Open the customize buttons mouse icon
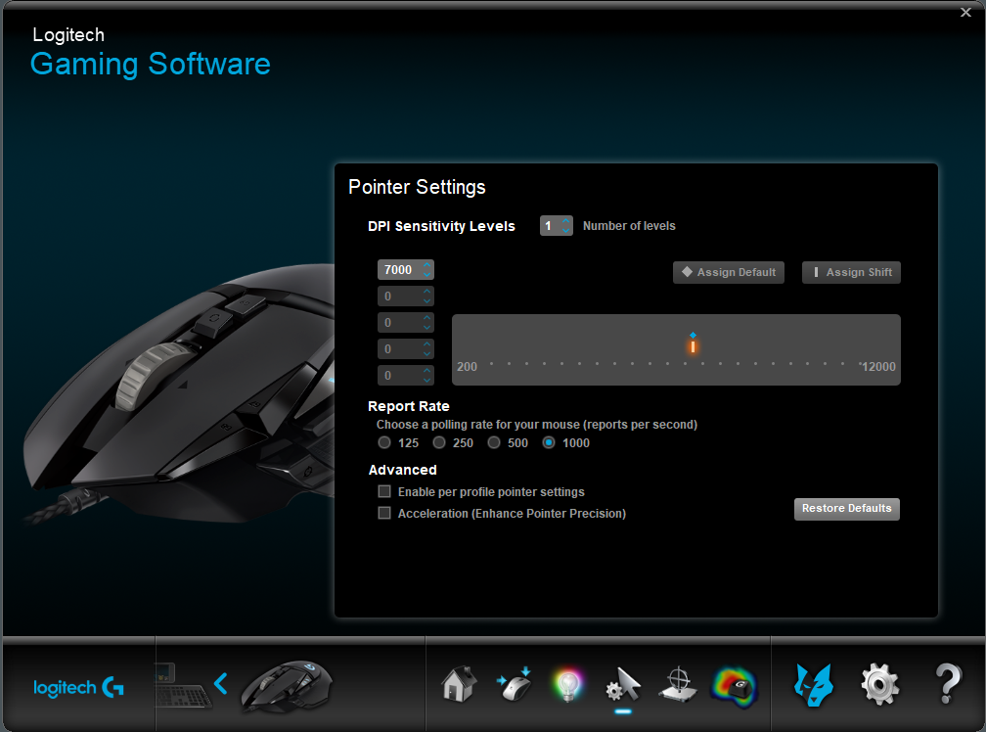Screen dimensions: 986x732 [514, 684]
